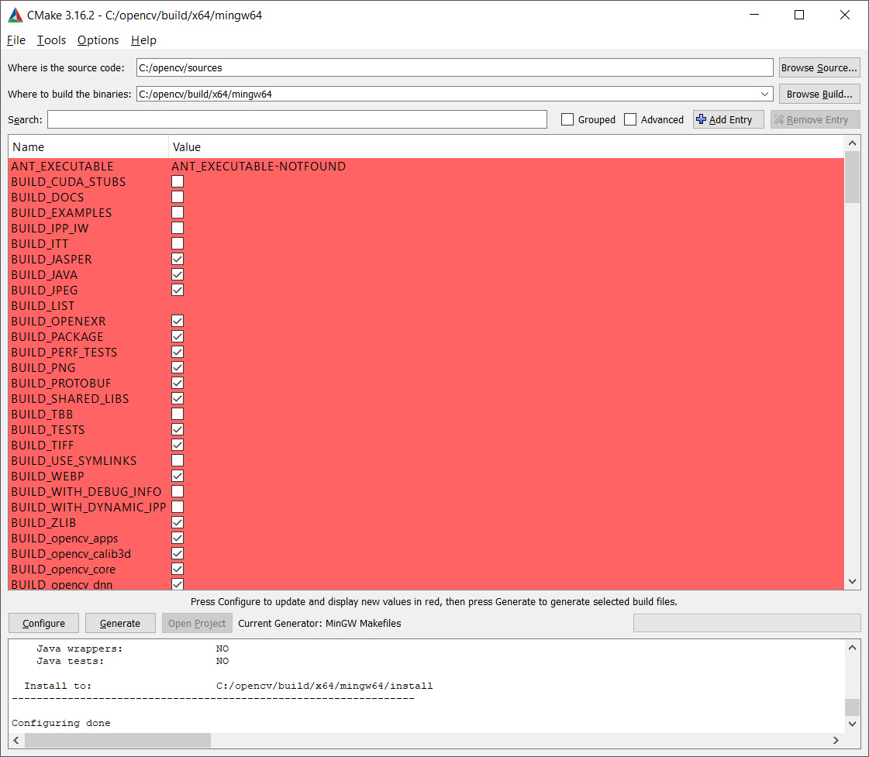Image resolution: width=869 pixels, height=757 pixels.
Task: Open the File menu
Action: pos(16,40)
